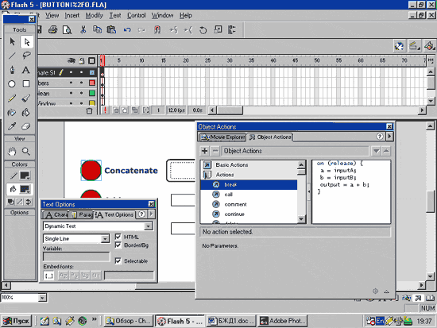Open the 100% zoom dropdown
The height and width of the screenshot is (328, 437).
[x=42, y=298]
